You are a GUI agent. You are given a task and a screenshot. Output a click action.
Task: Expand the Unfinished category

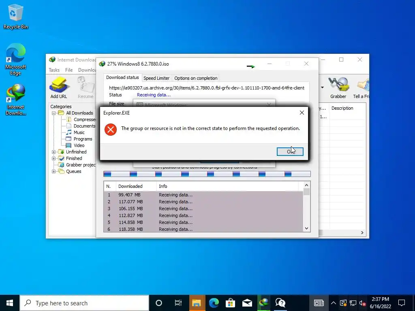(x=54, y=152)
